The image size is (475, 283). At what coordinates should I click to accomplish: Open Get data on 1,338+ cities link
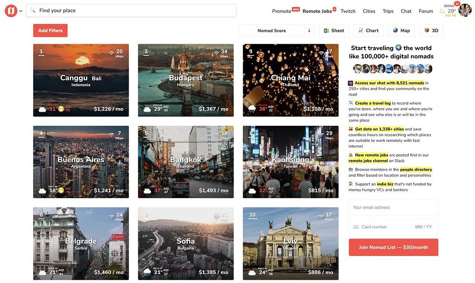tap(379, 129)
